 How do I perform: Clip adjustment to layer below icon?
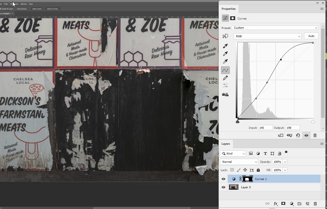pyautogui.click(x=281, y=136)
